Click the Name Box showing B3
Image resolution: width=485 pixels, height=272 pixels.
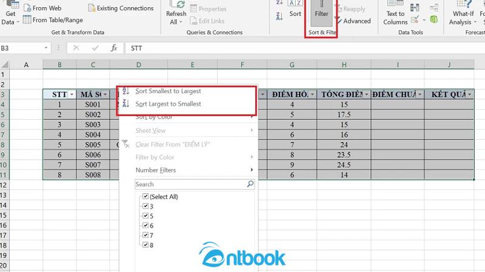(21, 48)
